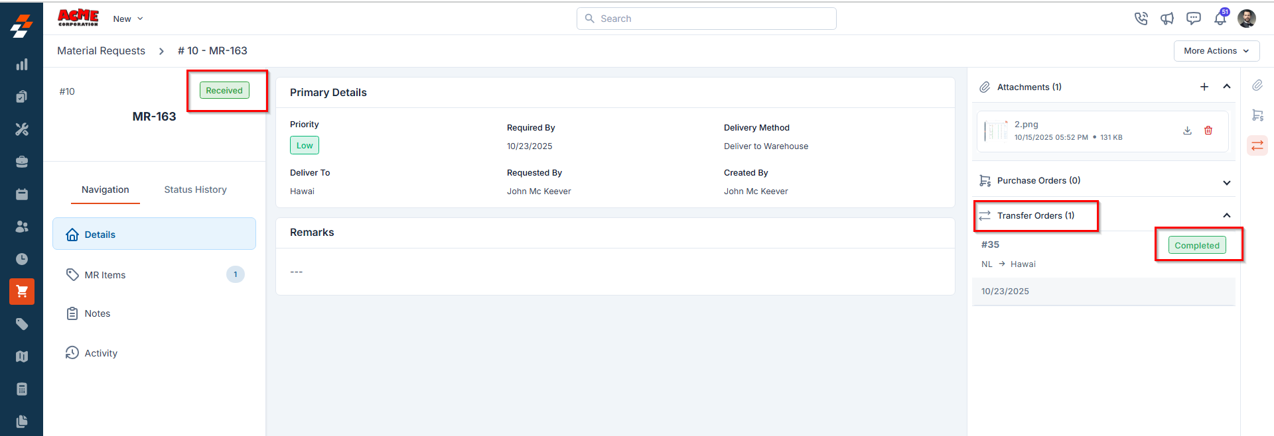Click the 2.png file name
This screenshot has width=1274, height=436.
[x=1026, y=124]
